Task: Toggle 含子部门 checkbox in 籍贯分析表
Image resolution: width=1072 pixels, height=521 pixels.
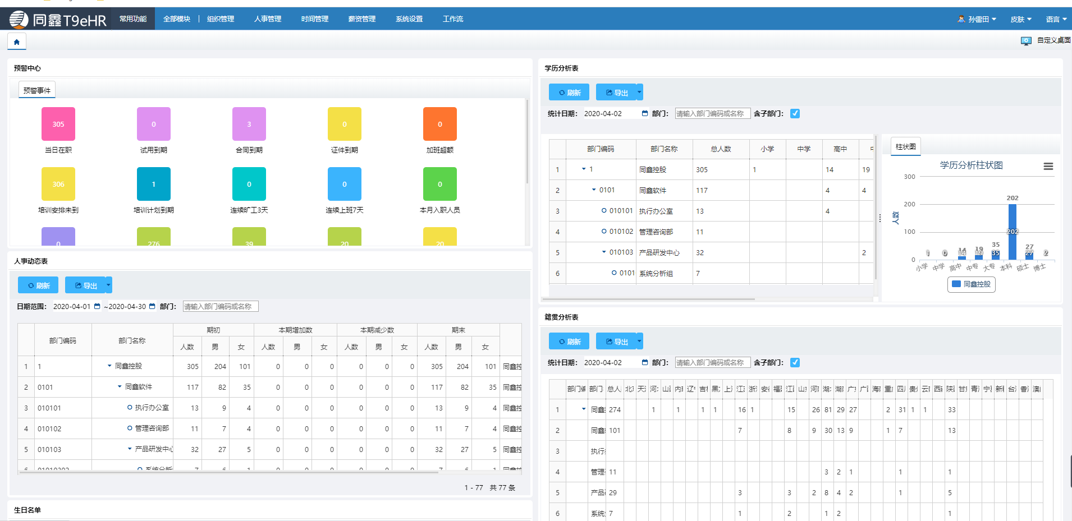Action: pyautogui.click(x=795, y=362)
